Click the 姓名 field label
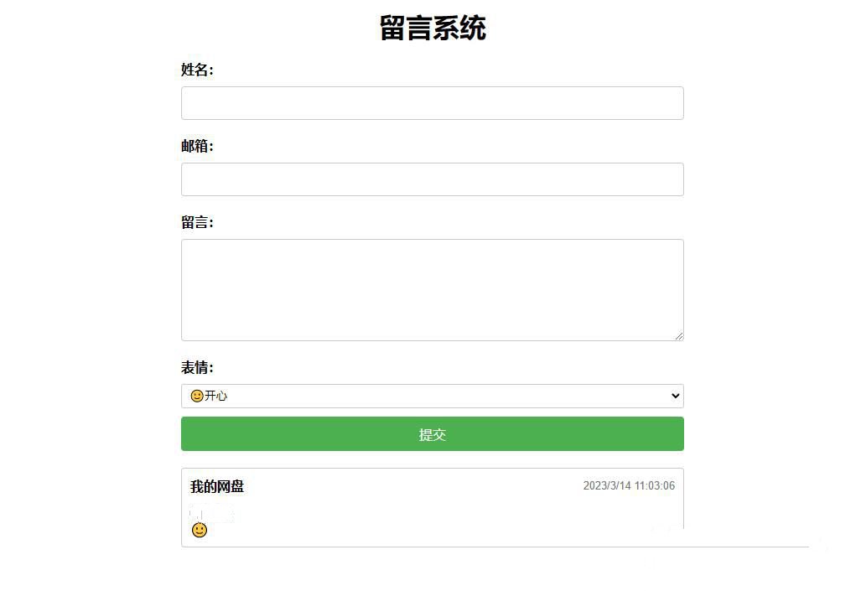Viewport: 861px width, 591px height. pos(196,70)
